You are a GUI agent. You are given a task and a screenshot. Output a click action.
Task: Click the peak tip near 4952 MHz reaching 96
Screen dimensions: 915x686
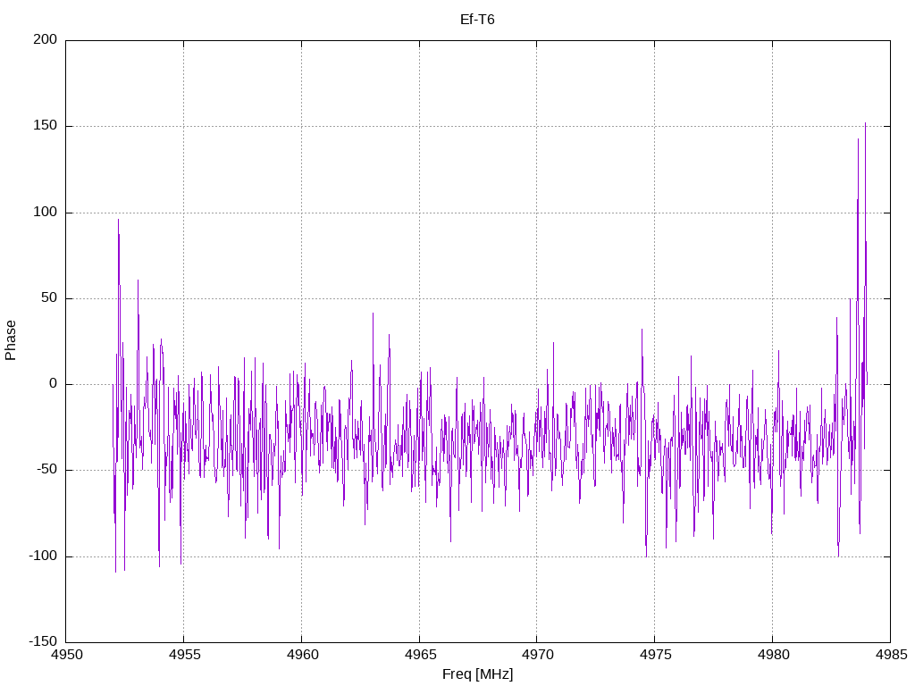coord(118,220)
